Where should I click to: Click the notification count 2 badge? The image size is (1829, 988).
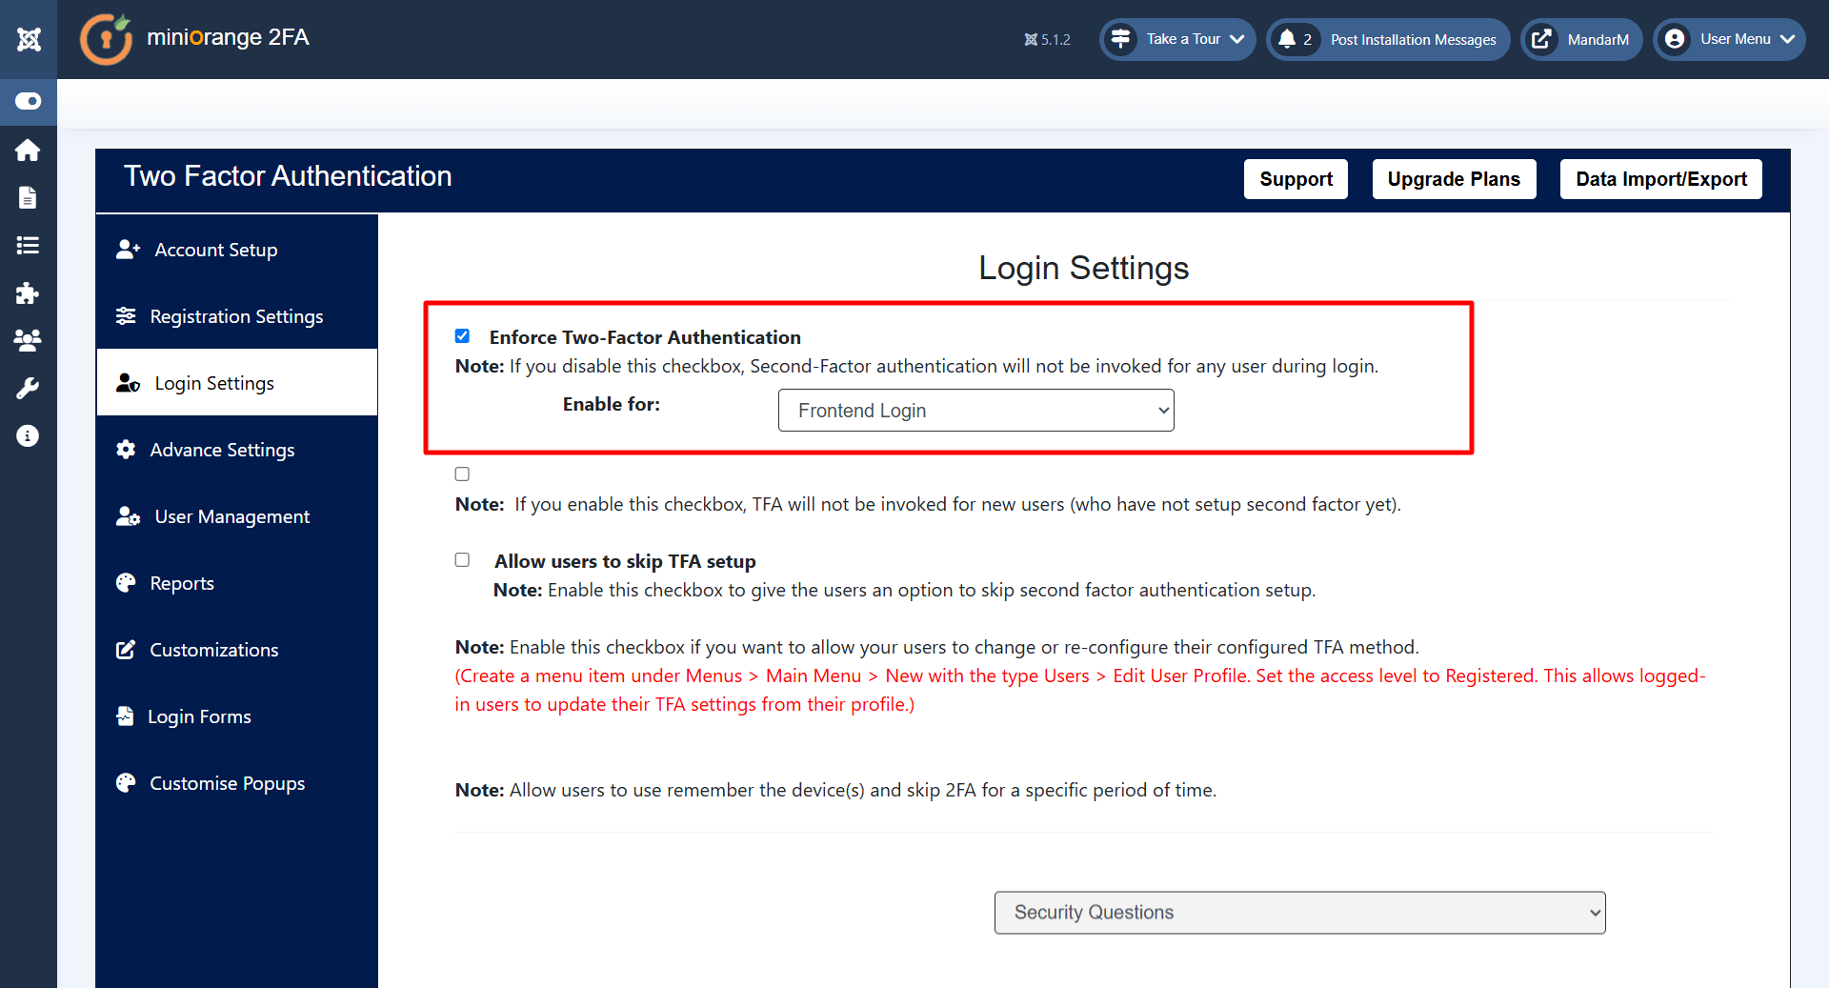[1308, 39]
